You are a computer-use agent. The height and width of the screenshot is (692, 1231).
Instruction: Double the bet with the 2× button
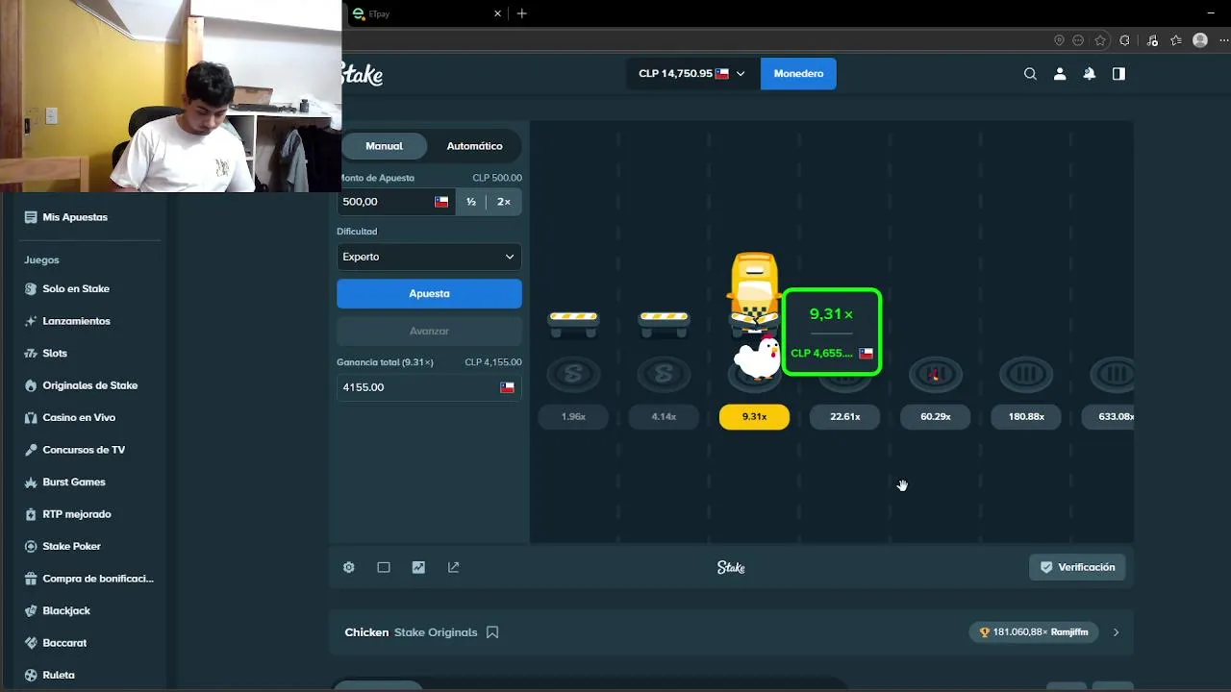[x=504, y=202]
